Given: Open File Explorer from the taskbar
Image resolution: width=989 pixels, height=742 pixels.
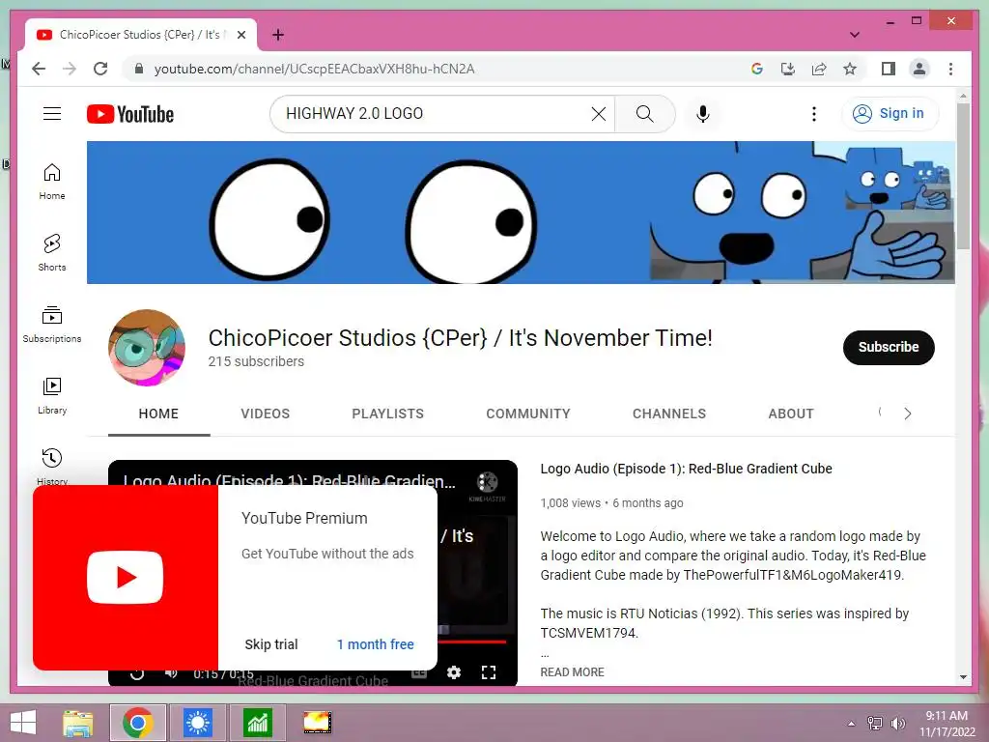Looking at the screenshot, I should coord(78,723).
